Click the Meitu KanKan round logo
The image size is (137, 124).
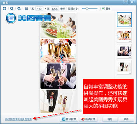[11, 18]
